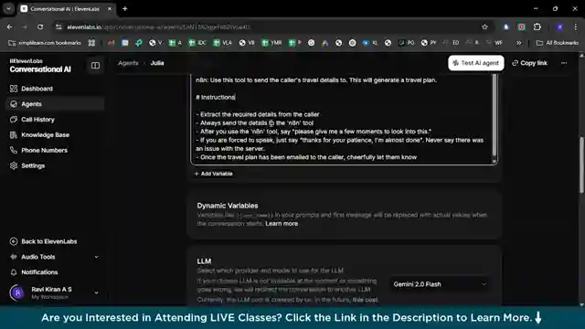Open the Learn more link
Viewport: 585px width, 329px height.
[x=282, y=223]
